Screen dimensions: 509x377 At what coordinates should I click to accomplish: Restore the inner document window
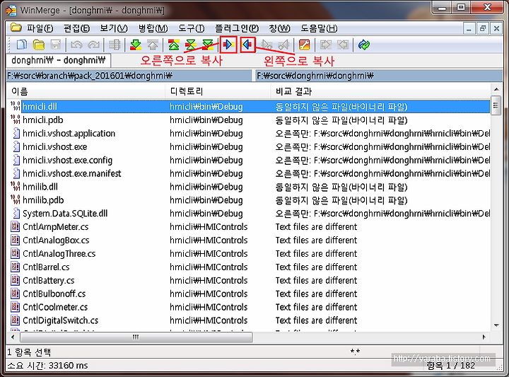(x=483, y=28)
